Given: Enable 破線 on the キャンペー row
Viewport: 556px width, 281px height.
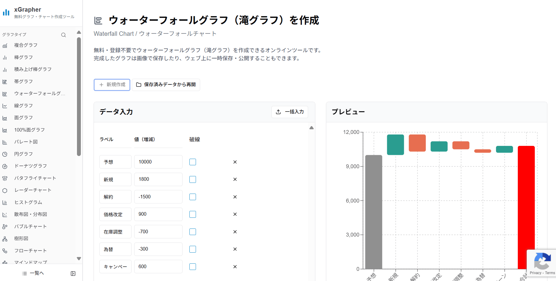Looking at the screenshot, I should [192, 266].
